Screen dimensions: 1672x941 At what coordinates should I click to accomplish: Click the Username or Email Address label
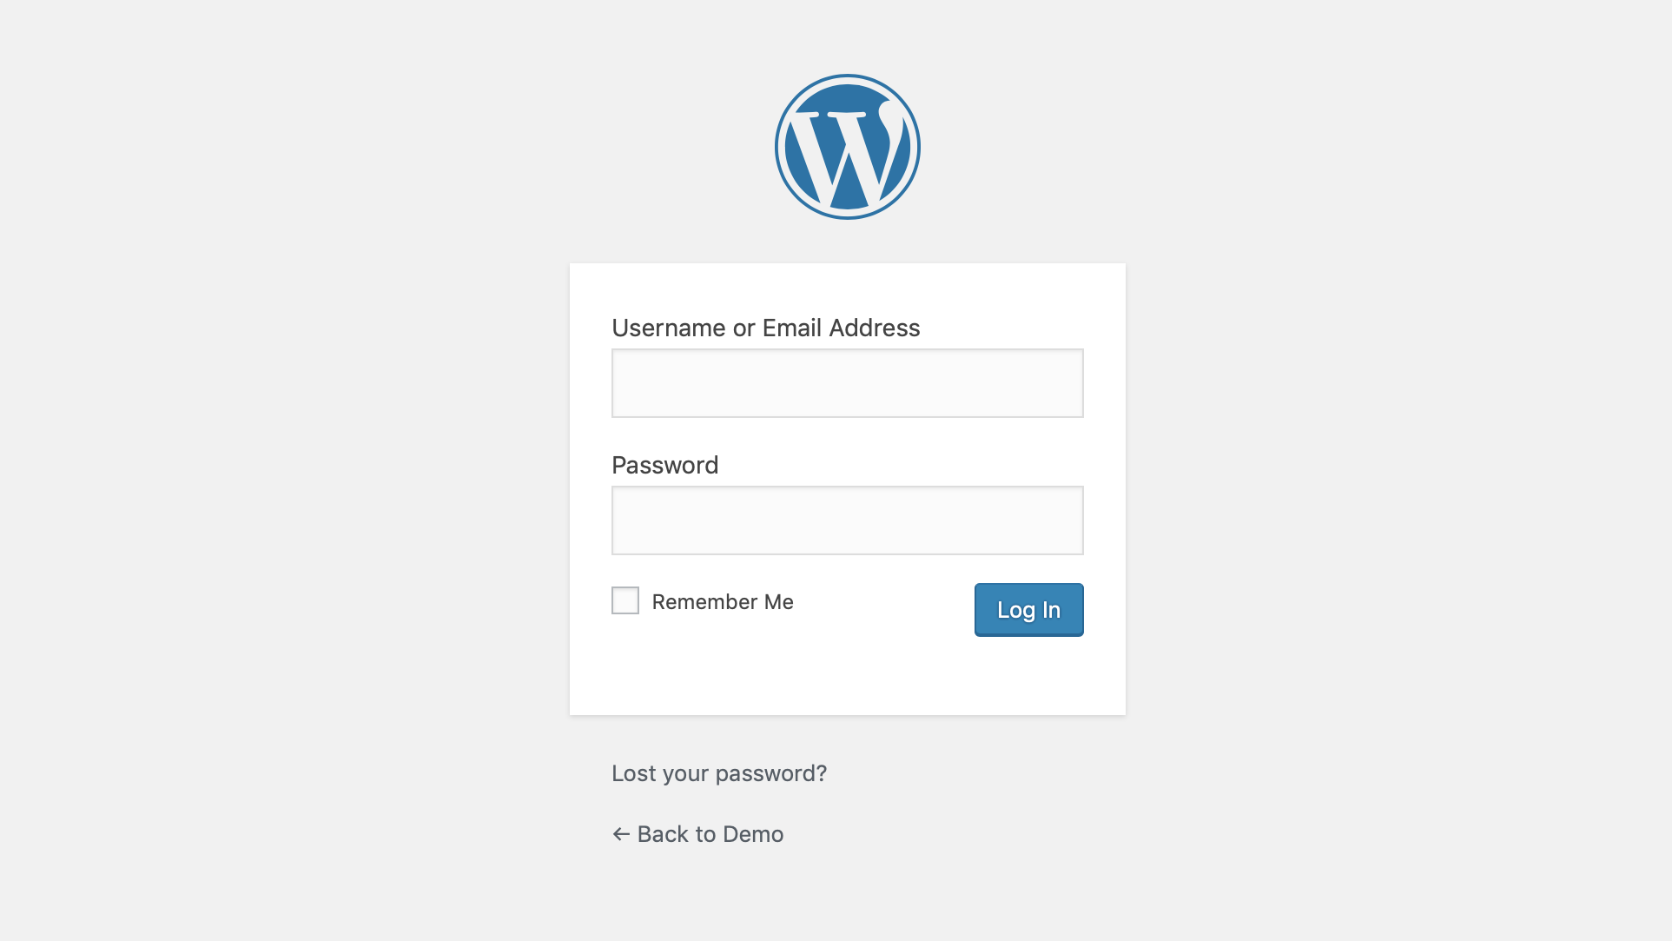coord(765,328)
